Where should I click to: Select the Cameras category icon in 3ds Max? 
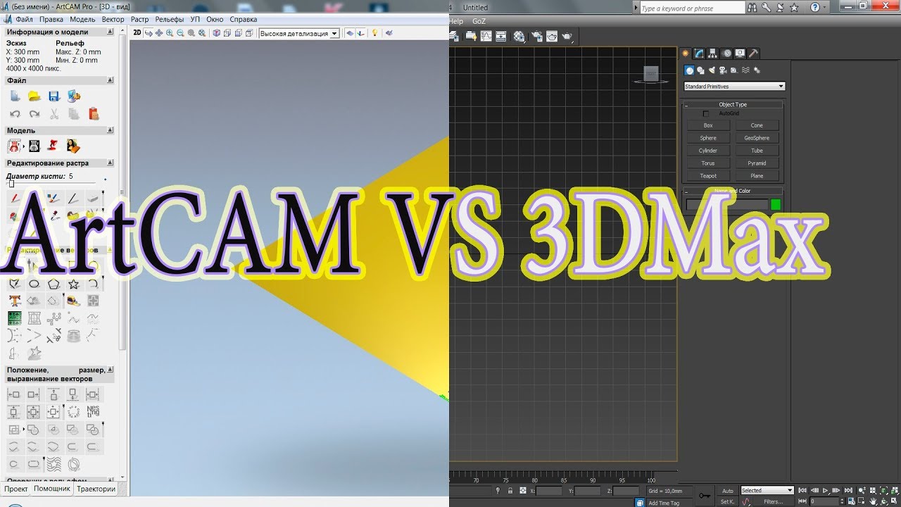tap(724, 70)
